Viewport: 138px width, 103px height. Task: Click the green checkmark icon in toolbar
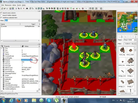77,9
